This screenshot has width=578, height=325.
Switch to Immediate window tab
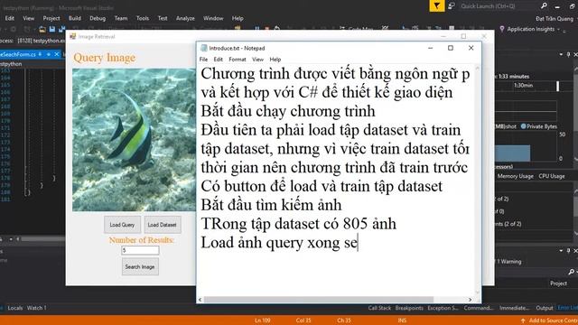pyautogui.click(x=515, y=308)
